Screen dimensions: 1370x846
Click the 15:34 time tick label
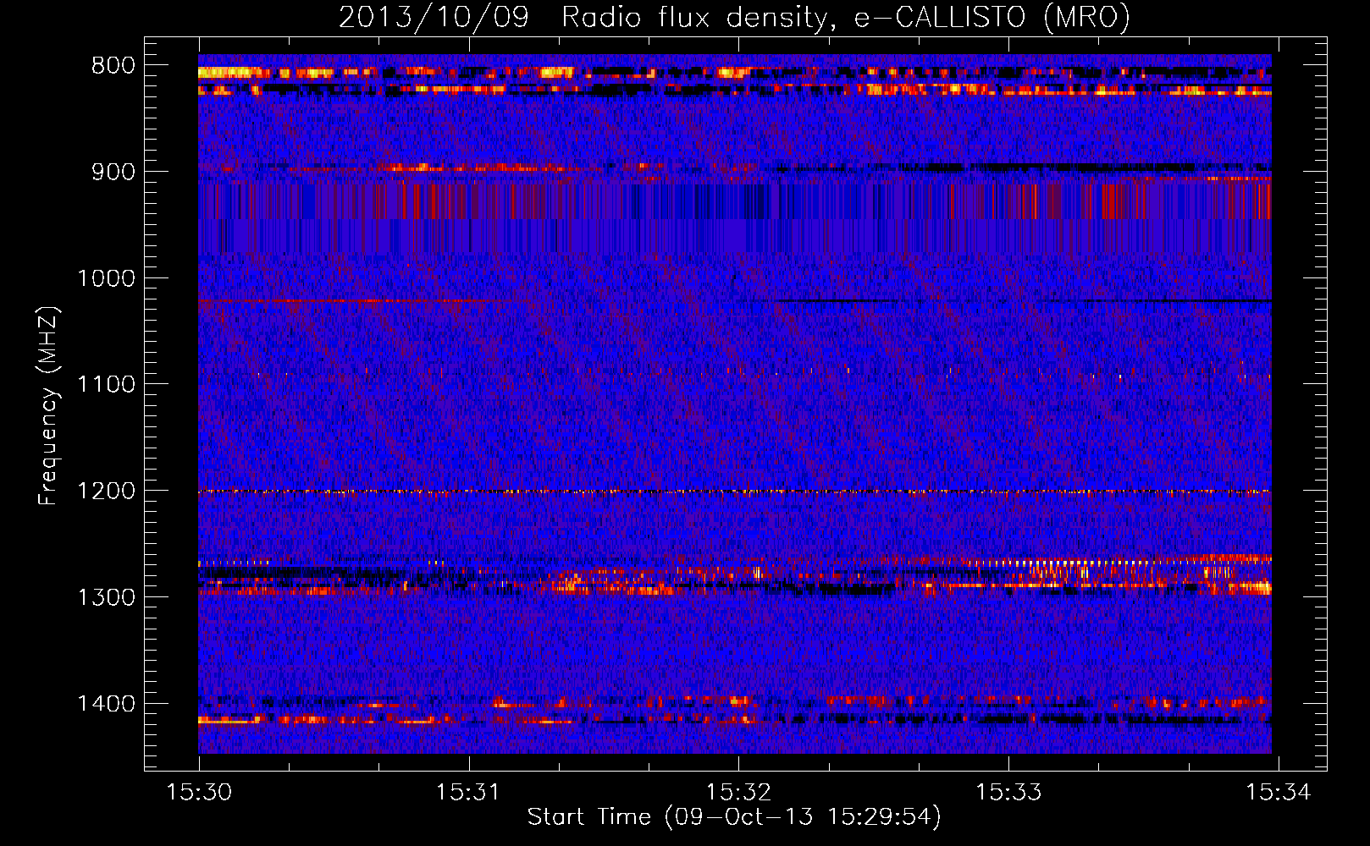coord(1278,792)
